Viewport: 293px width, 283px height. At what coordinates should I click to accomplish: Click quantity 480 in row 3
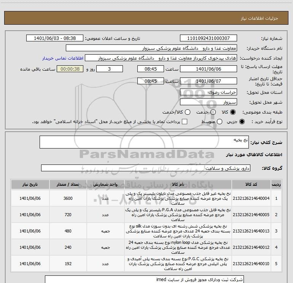(x=68, y=231)
